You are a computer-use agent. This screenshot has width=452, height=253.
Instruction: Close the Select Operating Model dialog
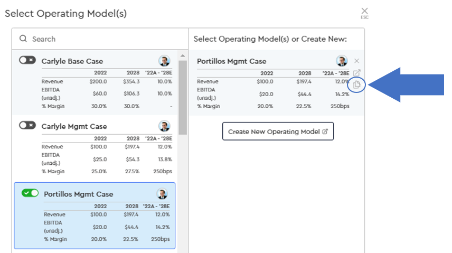click(364, 13)
